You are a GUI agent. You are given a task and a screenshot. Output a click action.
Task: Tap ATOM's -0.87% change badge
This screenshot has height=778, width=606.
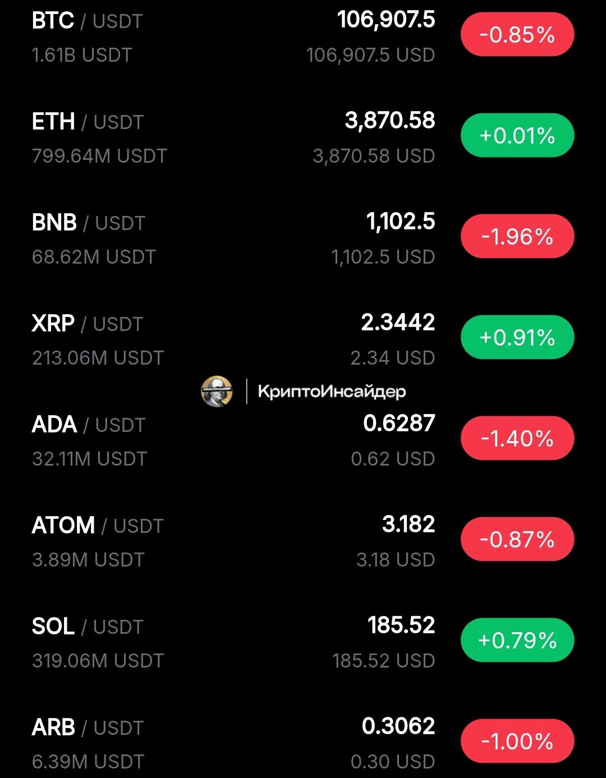(517, 540)
